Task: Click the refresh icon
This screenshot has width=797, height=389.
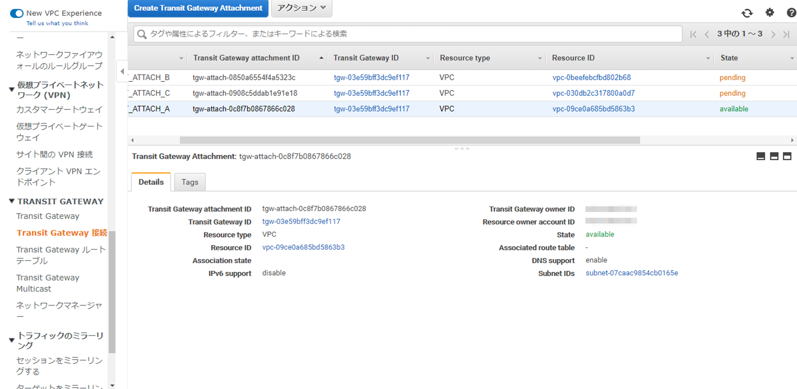Action: [x=747, y=13]
